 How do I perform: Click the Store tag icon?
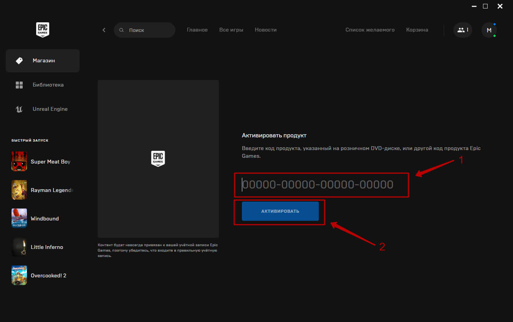pyautogui.click(x=19, y=61)
